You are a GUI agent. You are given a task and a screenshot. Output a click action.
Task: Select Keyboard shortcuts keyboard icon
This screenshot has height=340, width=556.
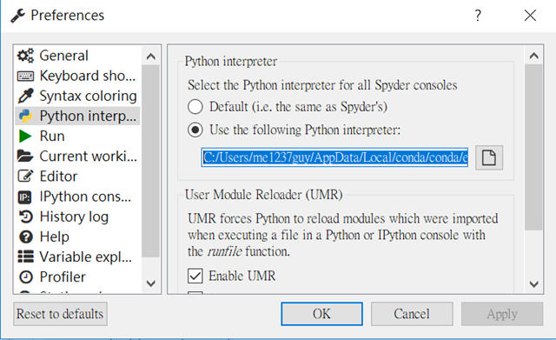pyautogui.click(x=25, y=76)
